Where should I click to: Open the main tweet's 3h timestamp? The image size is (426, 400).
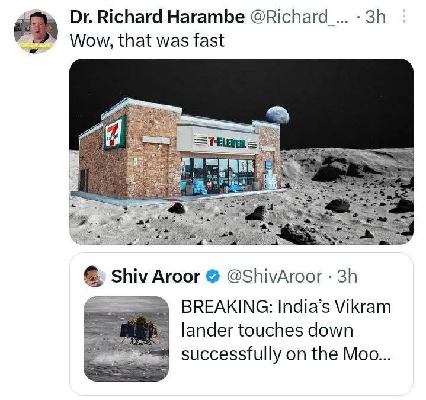pyautogui.click(x=375, y=17)
